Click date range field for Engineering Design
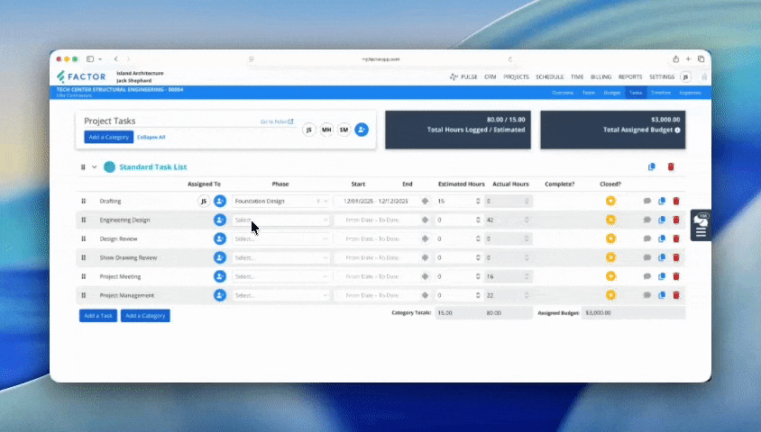 [377, 220]
